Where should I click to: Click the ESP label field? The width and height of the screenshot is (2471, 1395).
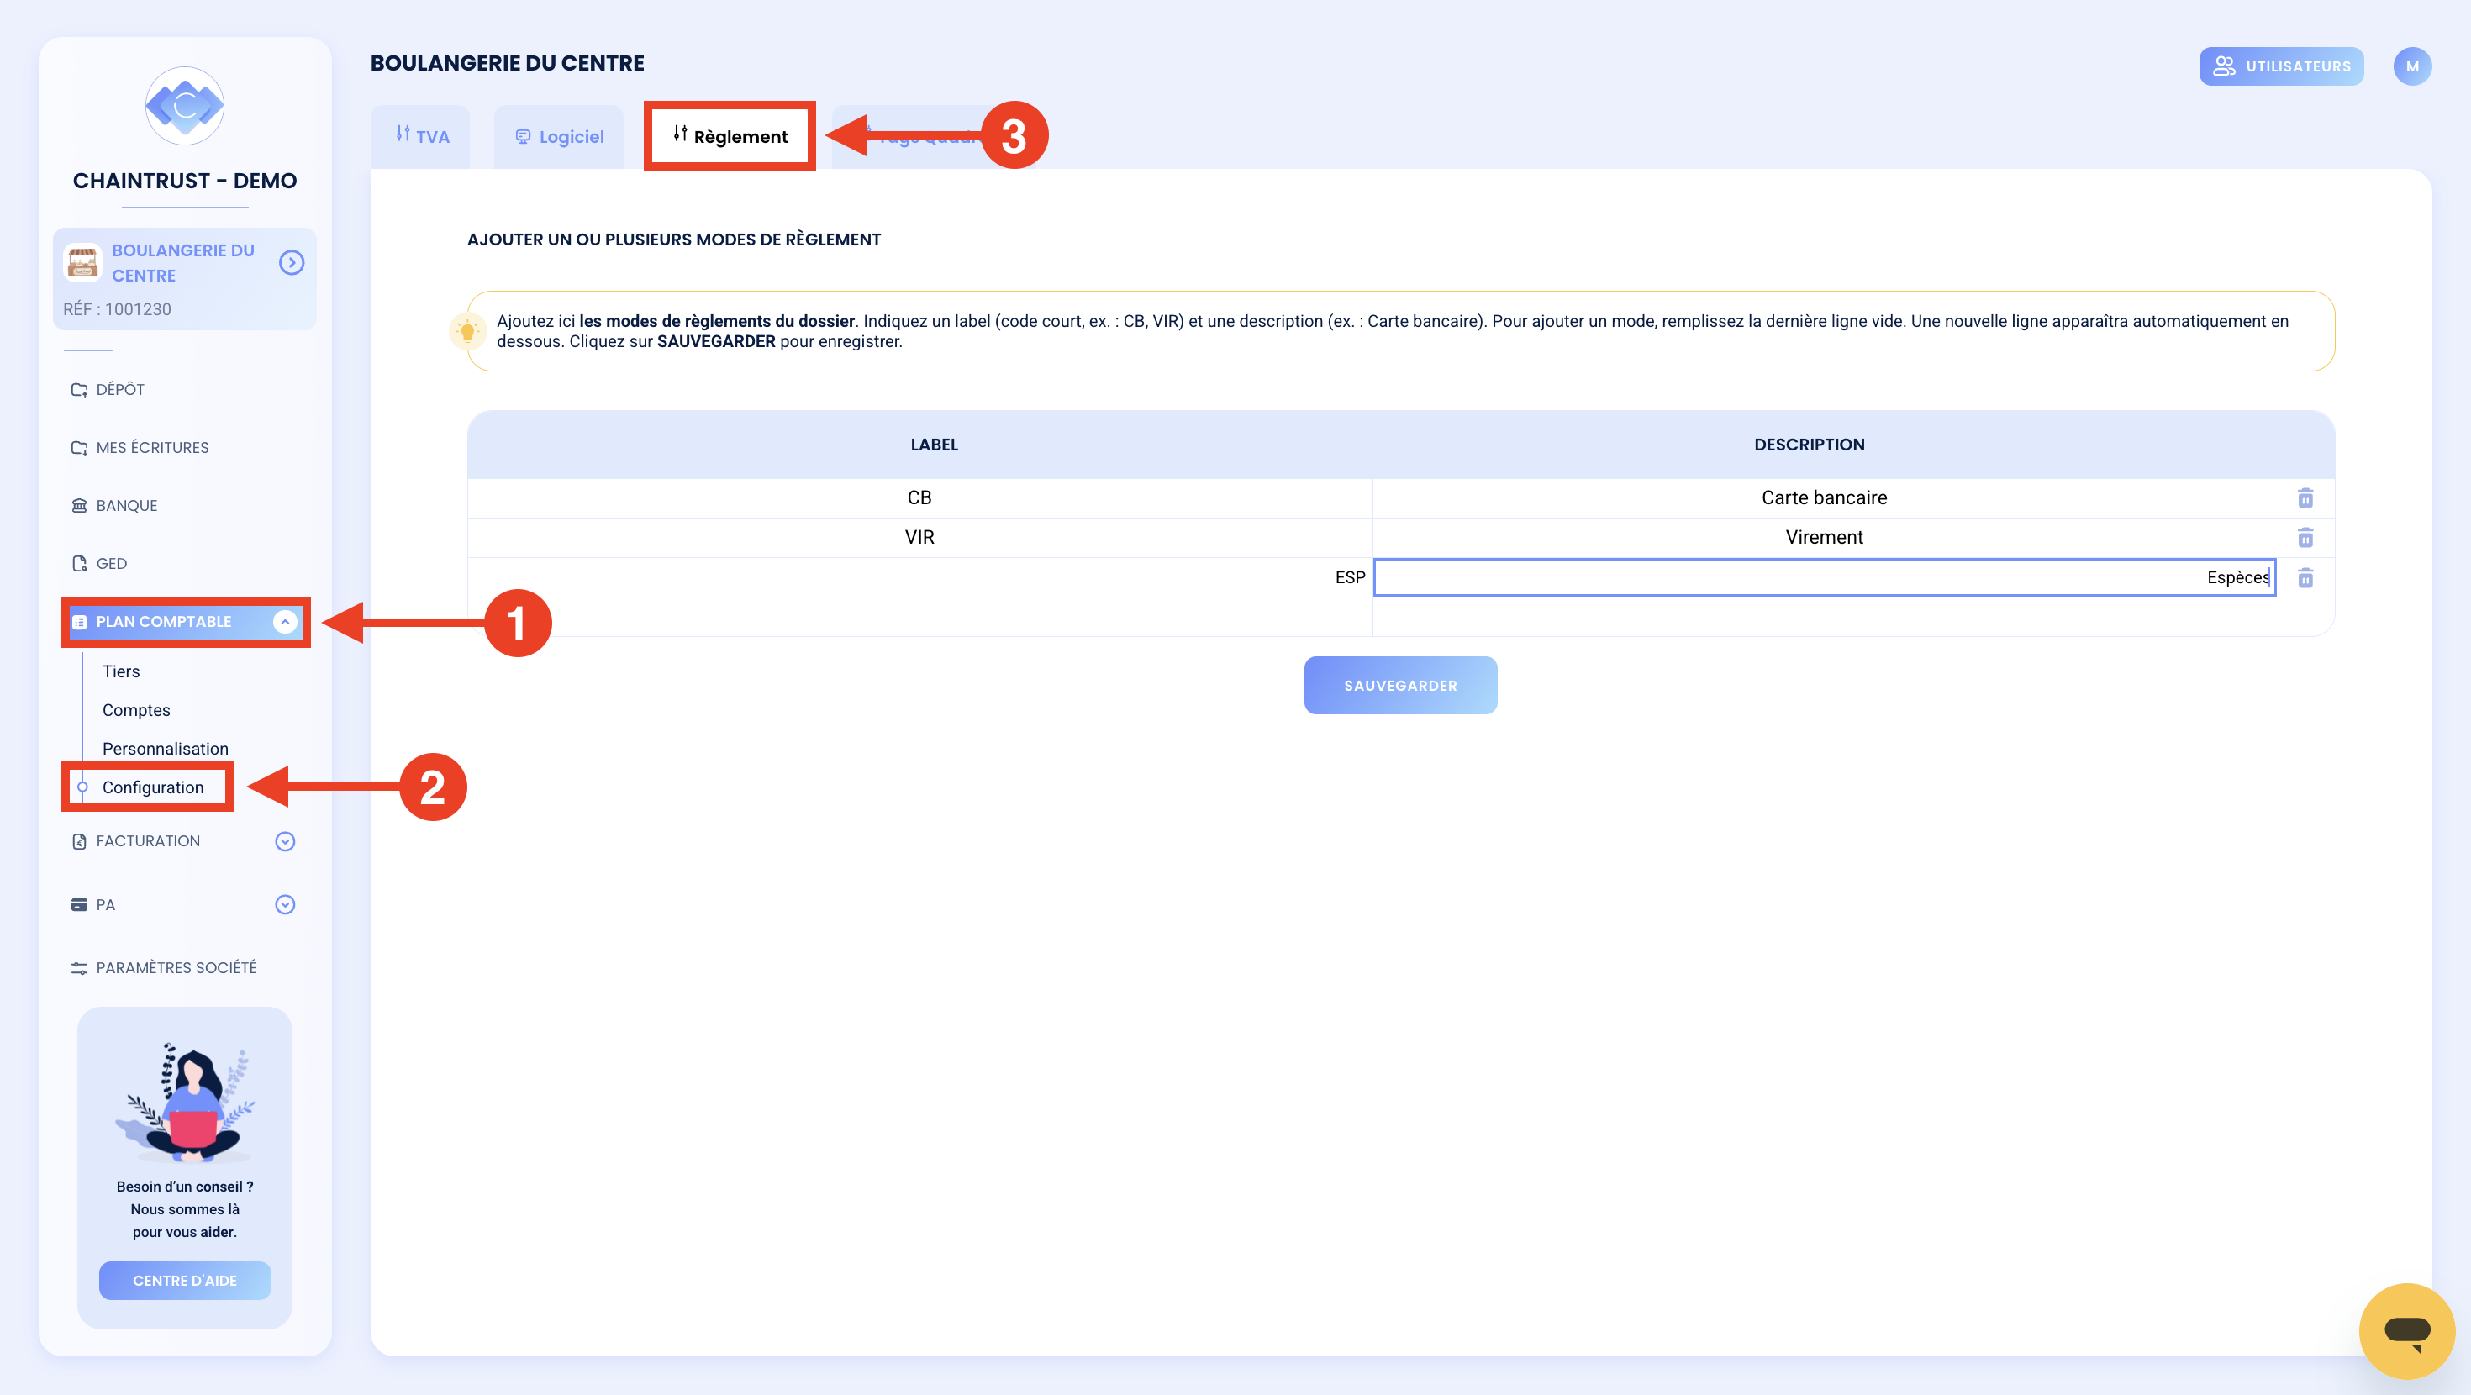(x=919, y=577)
